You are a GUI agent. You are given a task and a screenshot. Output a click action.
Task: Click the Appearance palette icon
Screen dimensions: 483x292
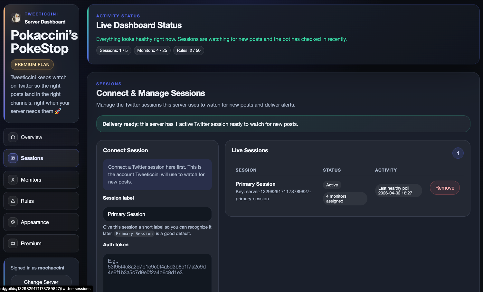(x=13, y=222)
